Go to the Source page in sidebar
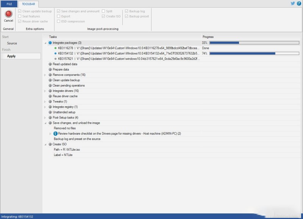Image resolution: width=303 pixels, height=219 pixels. (x=12, y=43)
